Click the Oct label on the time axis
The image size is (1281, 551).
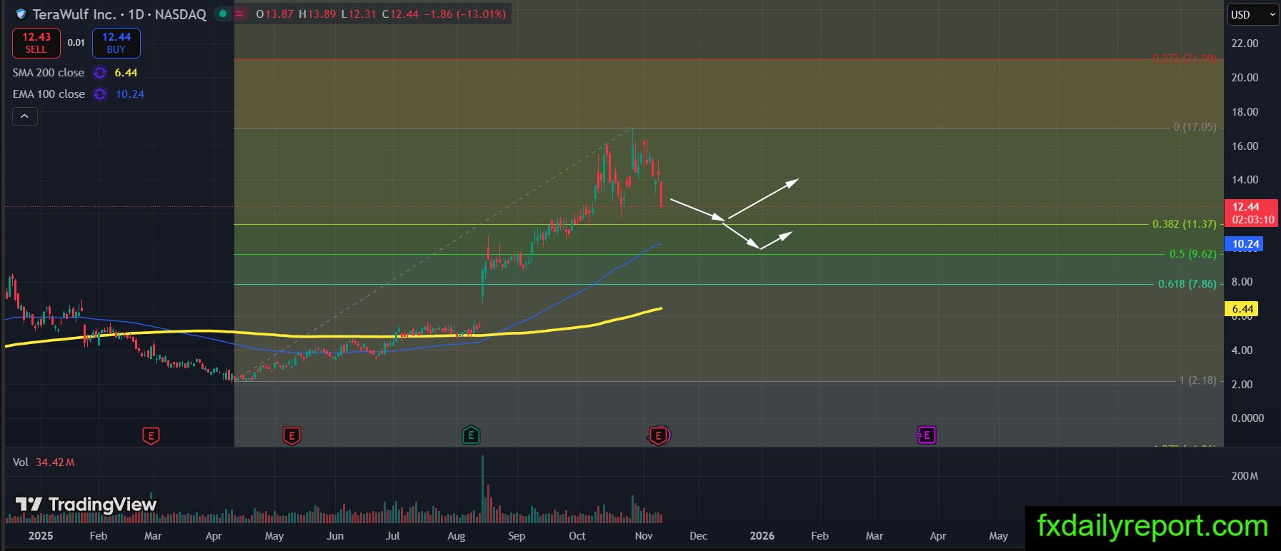pyautogui.click(x=577, y=536)
